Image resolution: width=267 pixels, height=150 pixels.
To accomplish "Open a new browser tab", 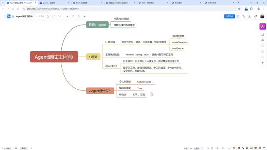I will [238, 3].
